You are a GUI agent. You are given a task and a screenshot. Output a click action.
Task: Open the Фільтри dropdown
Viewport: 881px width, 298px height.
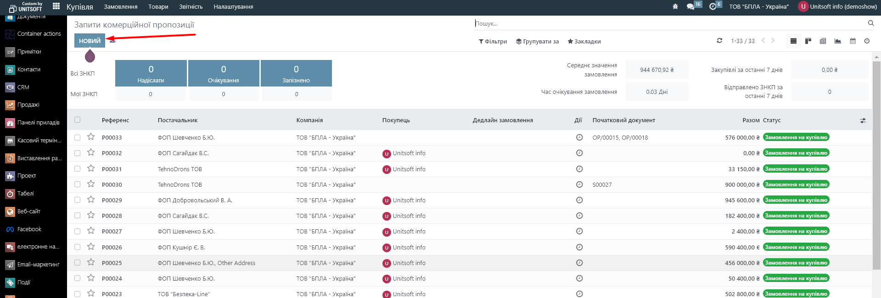pos(493,41)
